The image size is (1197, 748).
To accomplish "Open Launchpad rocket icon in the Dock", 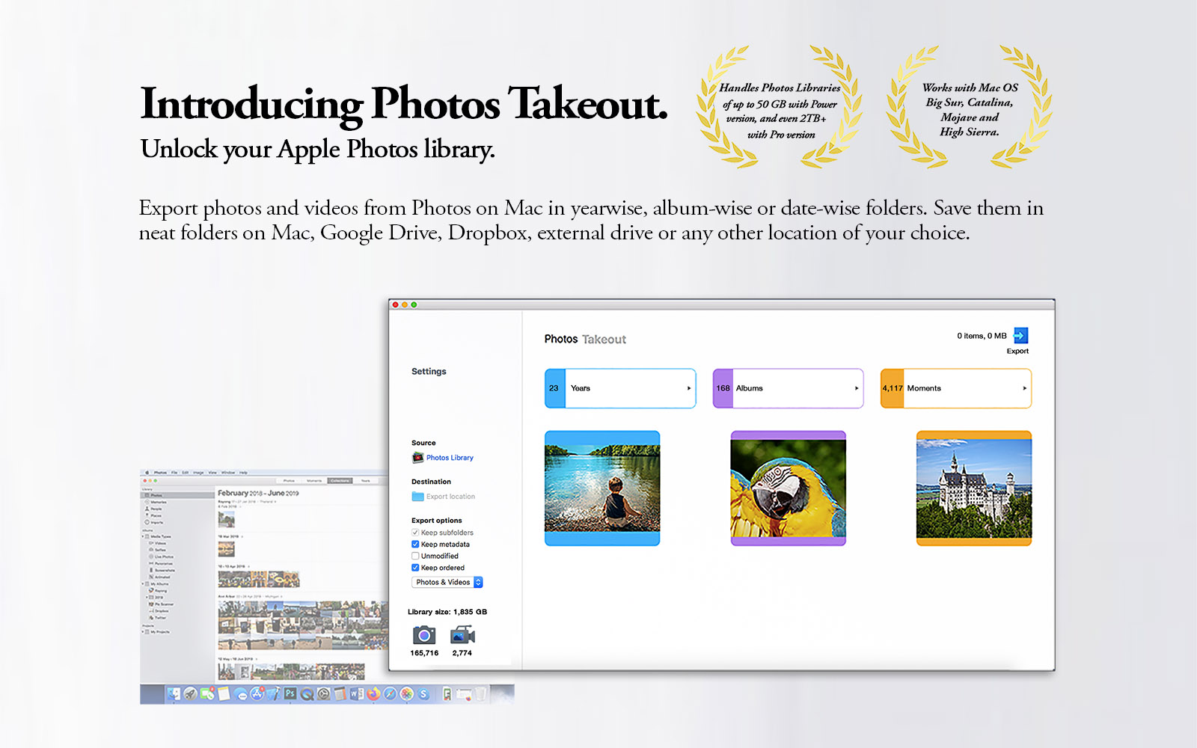I will tap(190, 693).
